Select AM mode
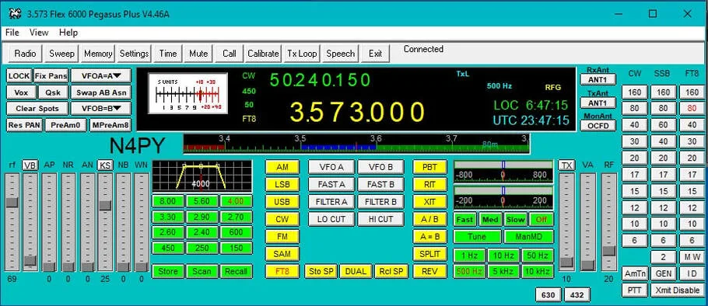 [x=282, y=167]
